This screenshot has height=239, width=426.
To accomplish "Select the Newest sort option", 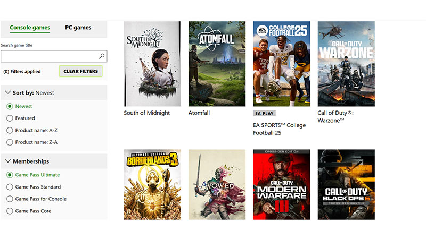I will coord(19,107).
